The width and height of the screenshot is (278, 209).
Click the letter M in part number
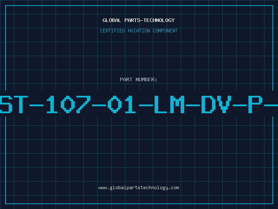point(177,104)
